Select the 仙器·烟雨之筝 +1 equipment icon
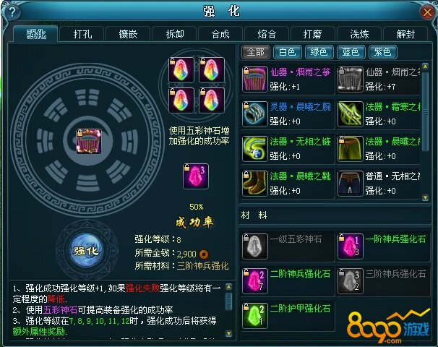Viewport: 438px width, 347px height. point(254,80)
